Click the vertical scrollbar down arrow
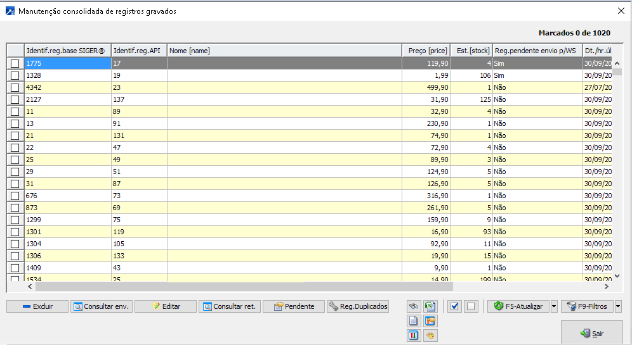The width and height of the screenshot is (632, 345). (617, 276)
